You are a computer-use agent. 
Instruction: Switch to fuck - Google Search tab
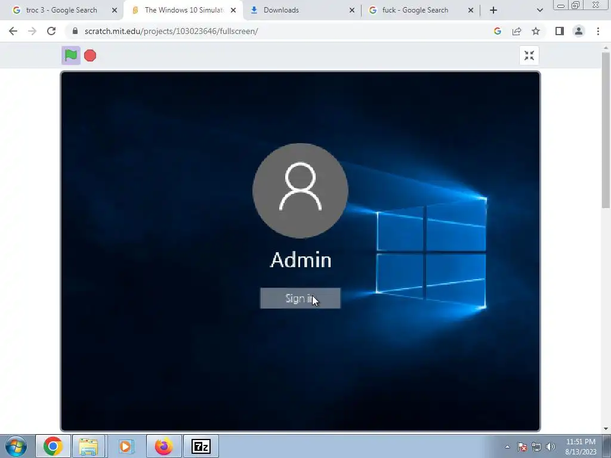coord(420,10)
